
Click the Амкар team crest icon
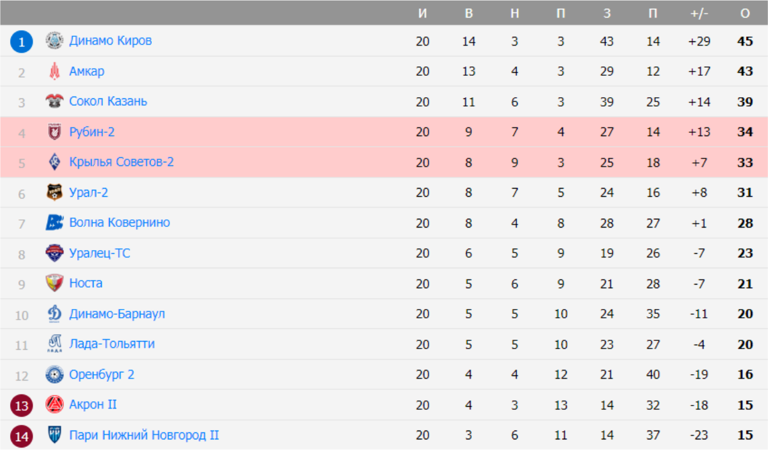click(x=55, y=71)
